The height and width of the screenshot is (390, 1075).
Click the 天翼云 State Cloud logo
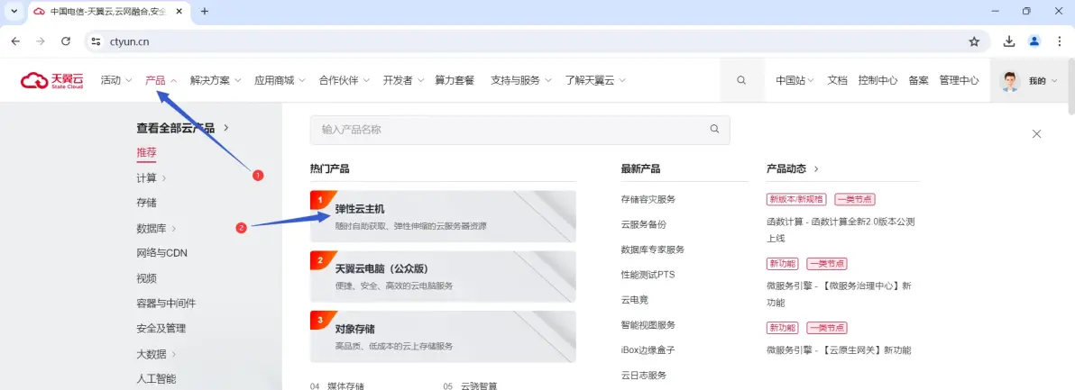coord(52,81)
